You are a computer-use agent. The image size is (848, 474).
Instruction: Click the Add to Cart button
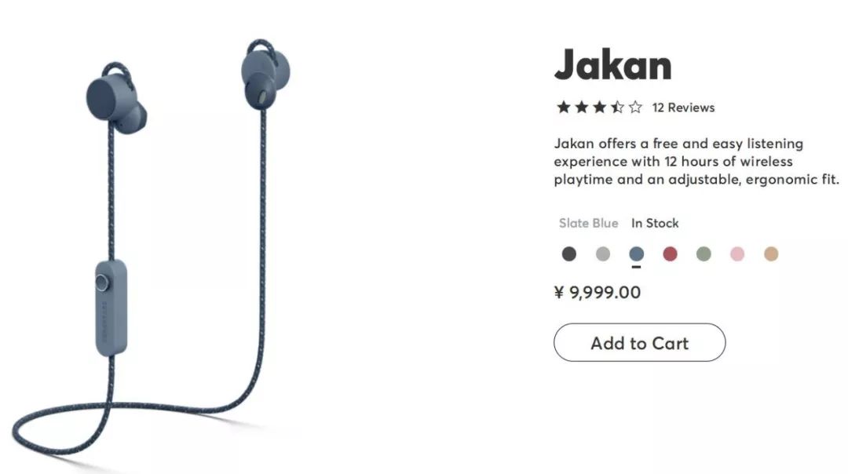639,343
